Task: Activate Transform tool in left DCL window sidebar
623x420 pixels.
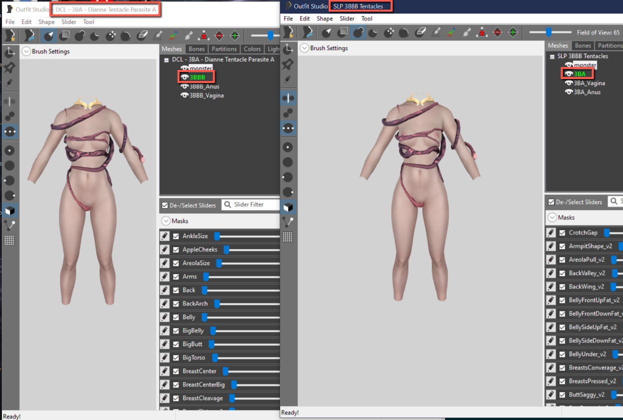Action: pos(10,52)
